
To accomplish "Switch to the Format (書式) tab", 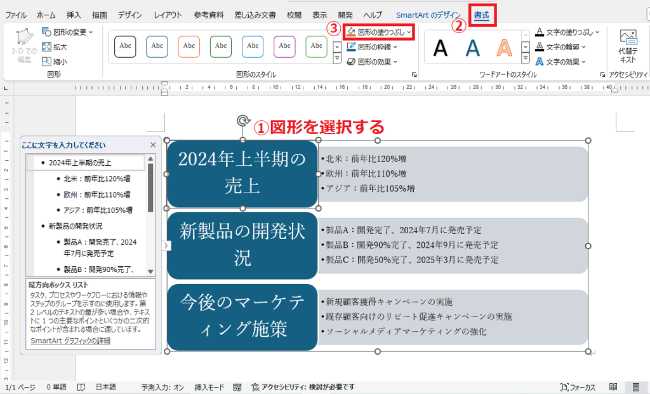I will [482, 15].
